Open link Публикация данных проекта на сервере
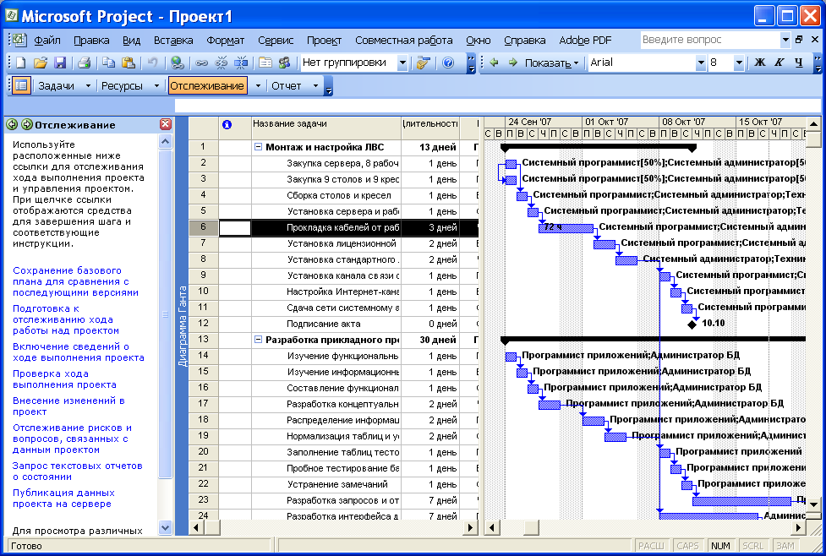826x556 pixels. (x=63, y=498)
